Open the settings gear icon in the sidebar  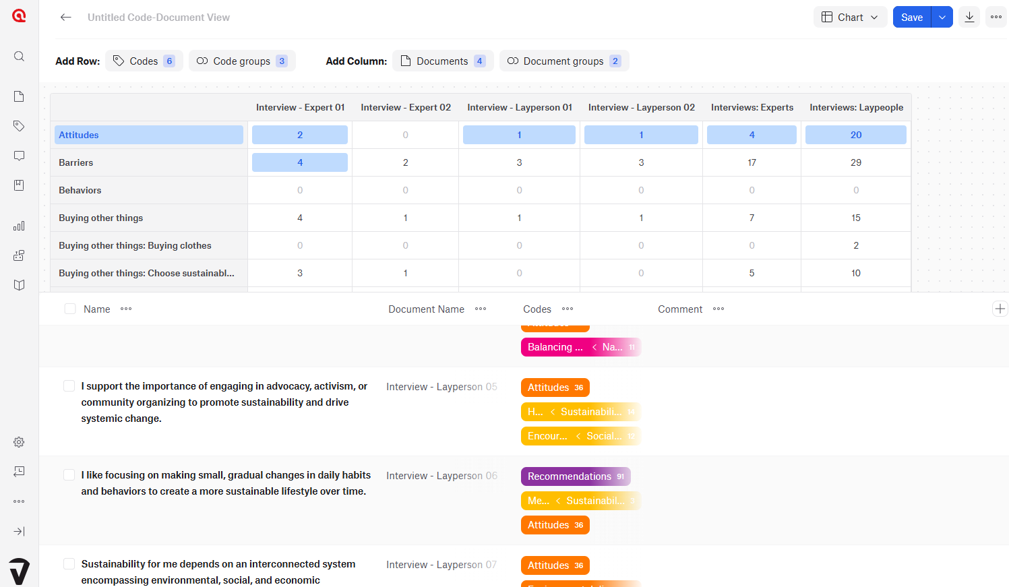19,442
